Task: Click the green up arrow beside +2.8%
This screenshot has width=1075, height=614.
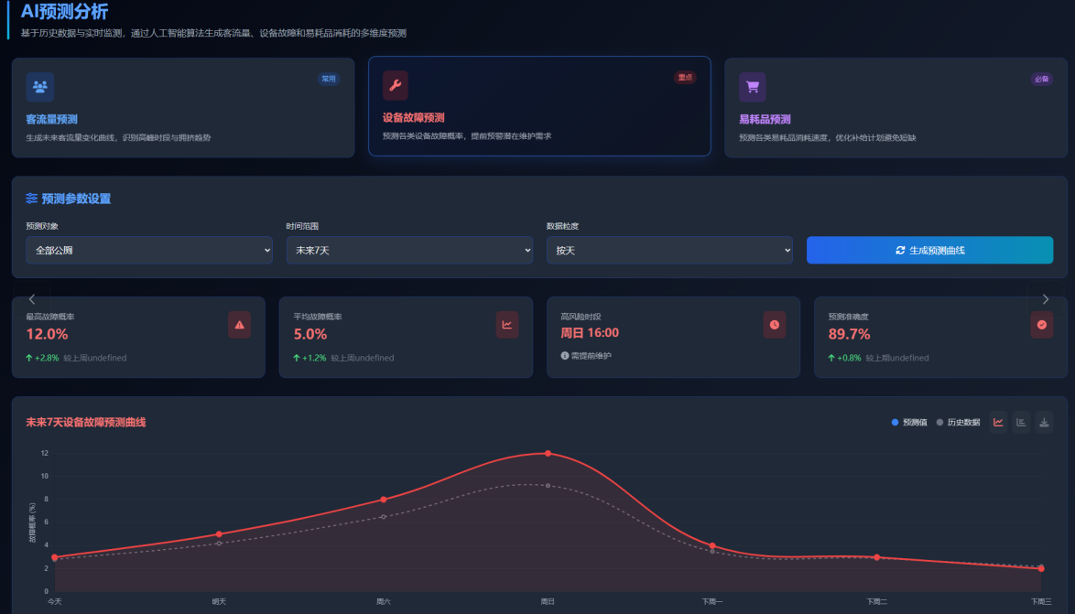Action: [29, 358]
